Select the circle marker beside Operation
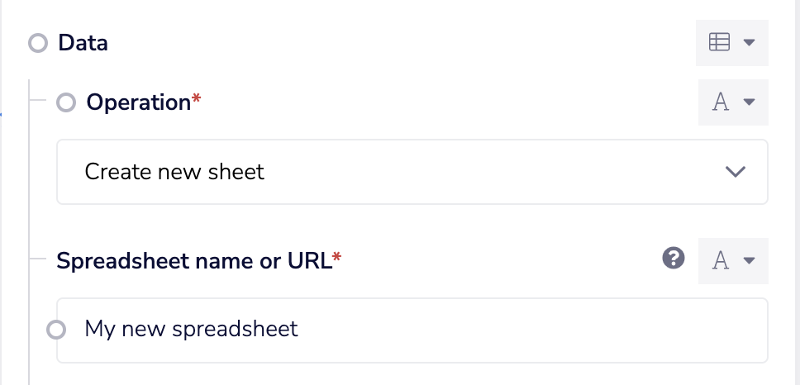 pos(66,103)
